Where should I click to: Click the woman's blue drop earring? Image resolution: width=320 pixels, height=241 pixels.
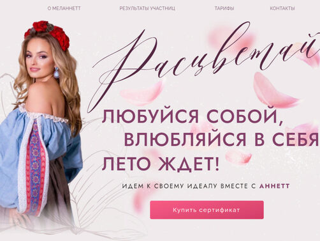pyautogui.click(x=56, y=73)
